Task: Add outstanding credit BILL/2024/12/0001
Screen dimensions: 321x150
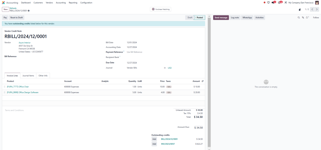Action: [154, 139]
